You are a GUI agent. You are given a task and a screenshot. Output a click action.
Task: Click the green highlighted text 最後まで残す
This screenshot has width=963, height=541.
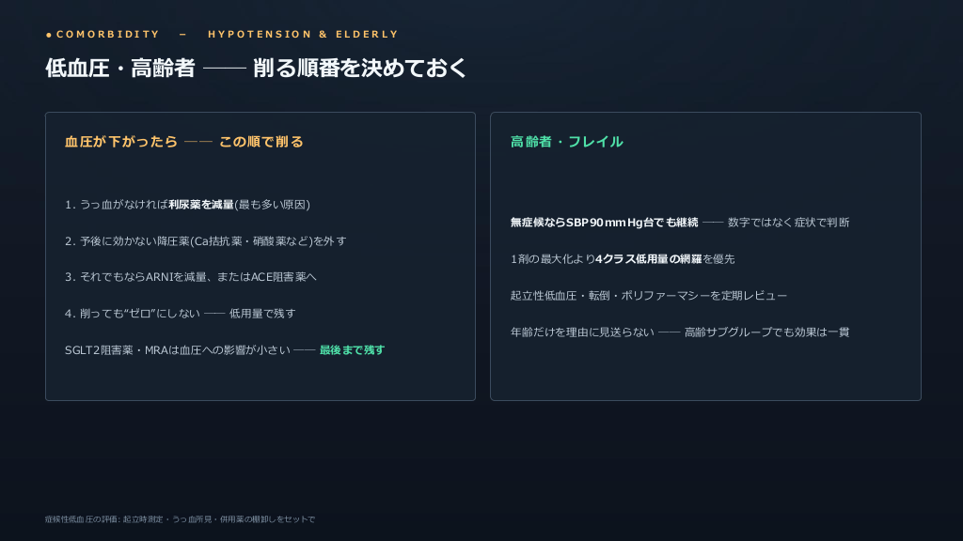[x=352, y=349]
